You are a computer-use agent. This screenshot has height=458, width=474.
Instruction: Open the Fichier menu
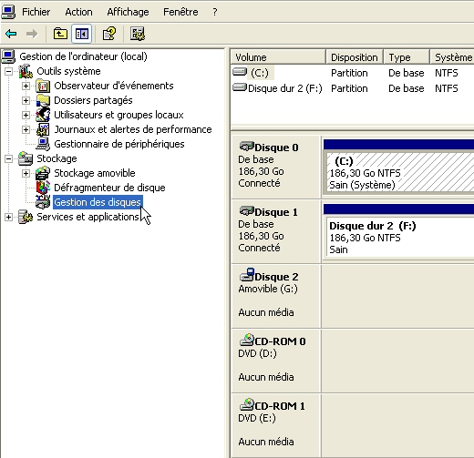36,12
